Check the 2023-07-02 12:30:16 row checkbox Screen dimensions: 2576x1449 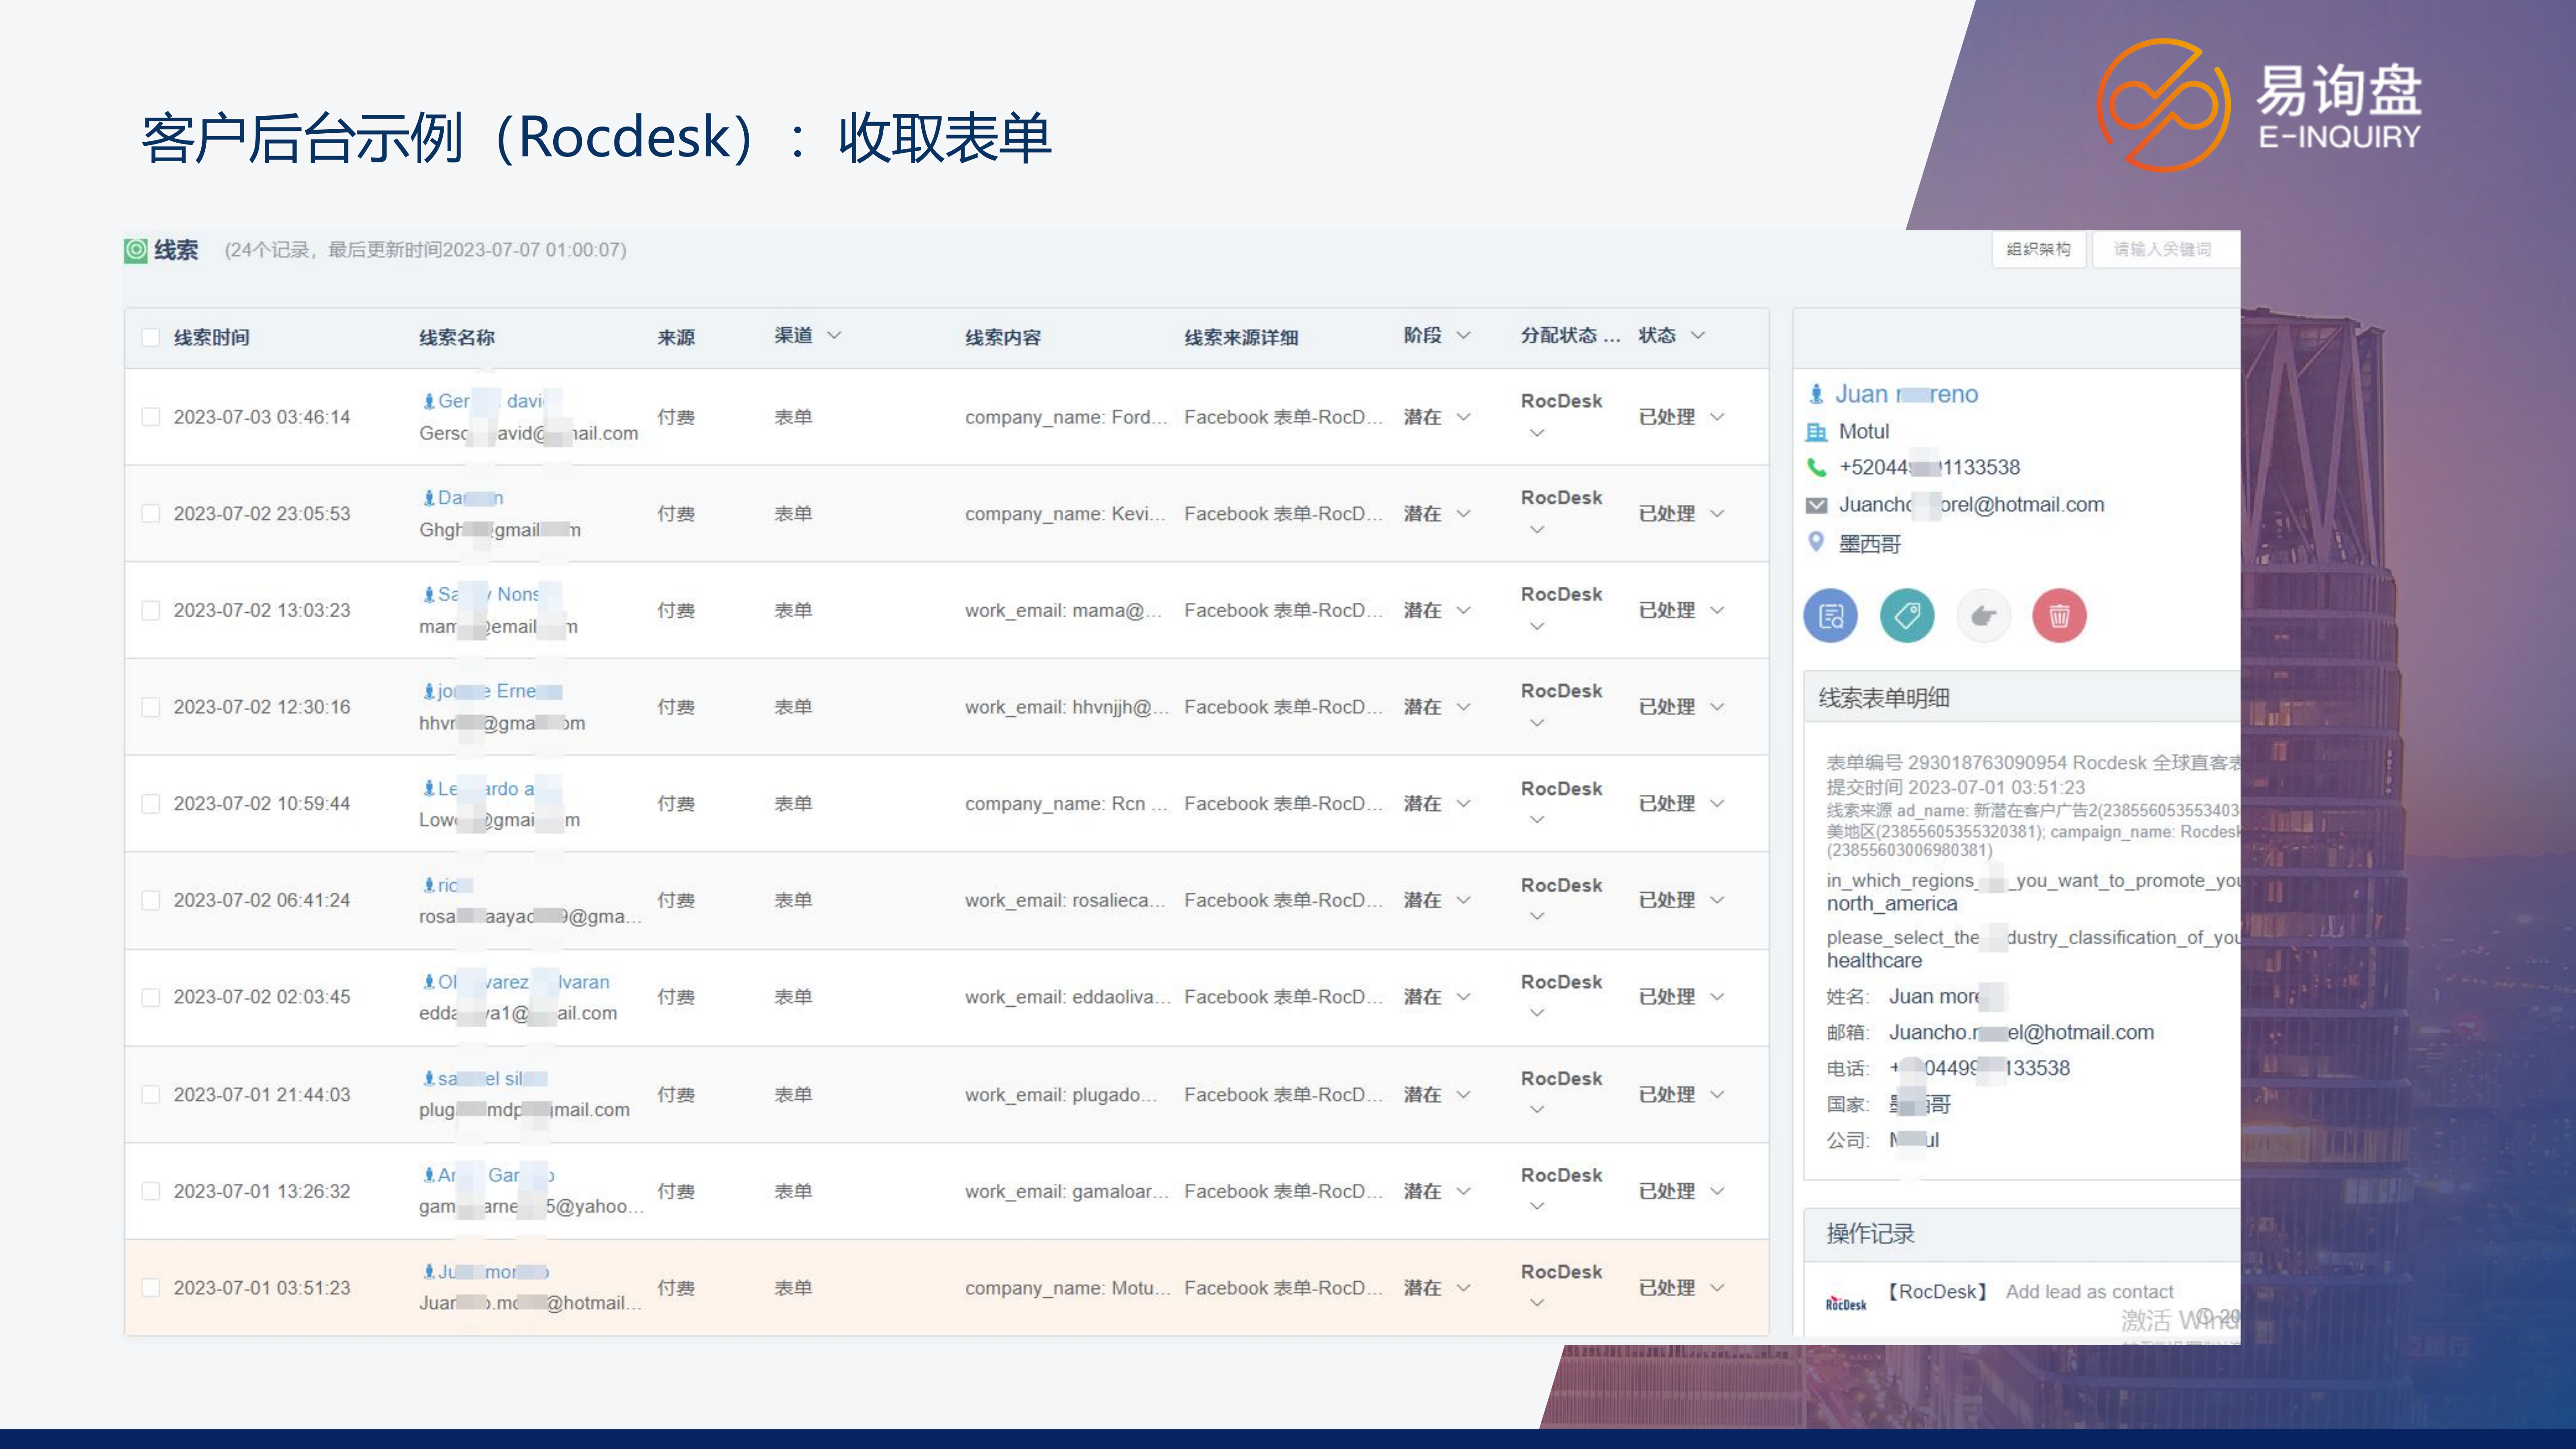coord(151,707)
